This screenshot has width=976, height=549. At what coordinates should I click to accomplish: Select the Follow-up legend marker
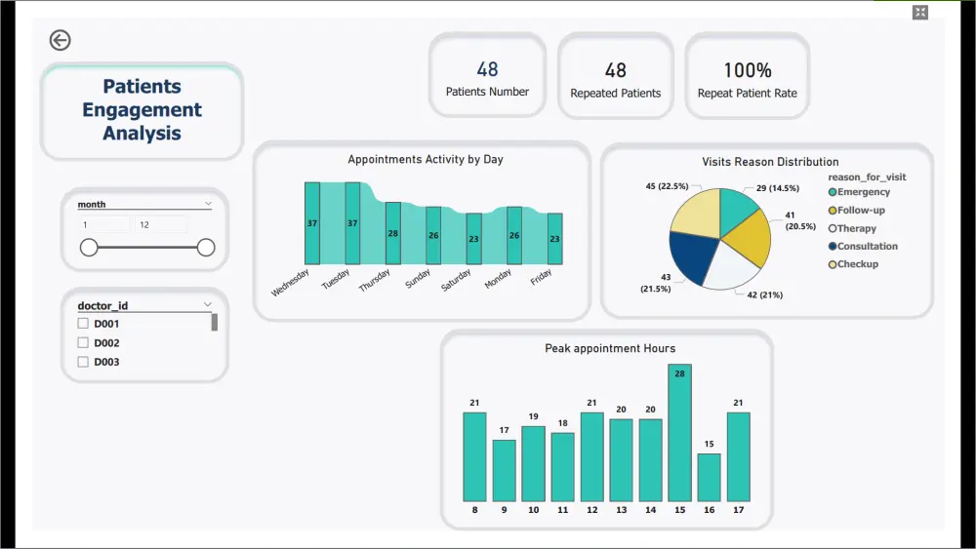pyautogui.click(x=833, y=211)
